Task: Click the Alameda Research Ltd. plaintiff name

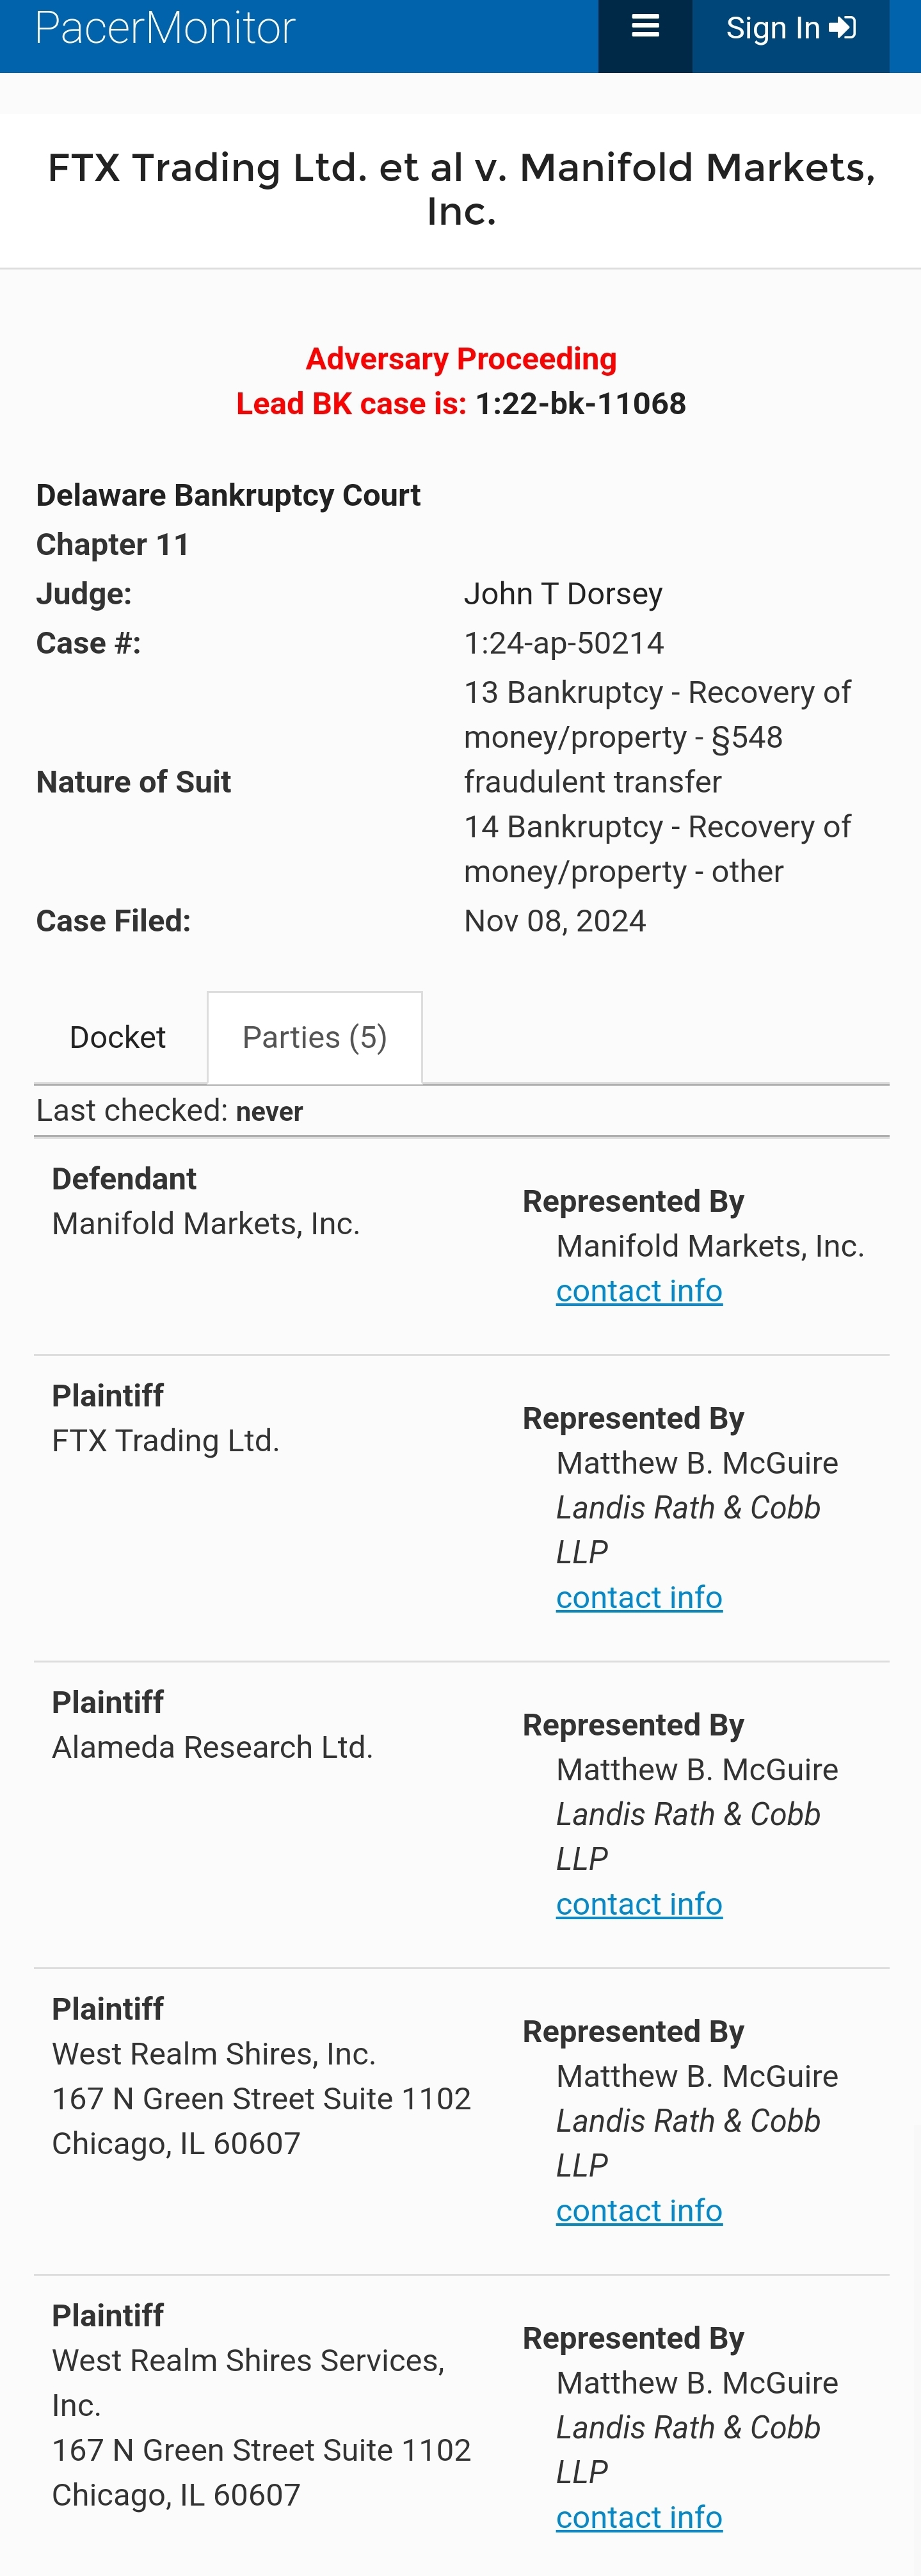Action: point(212,1747)
